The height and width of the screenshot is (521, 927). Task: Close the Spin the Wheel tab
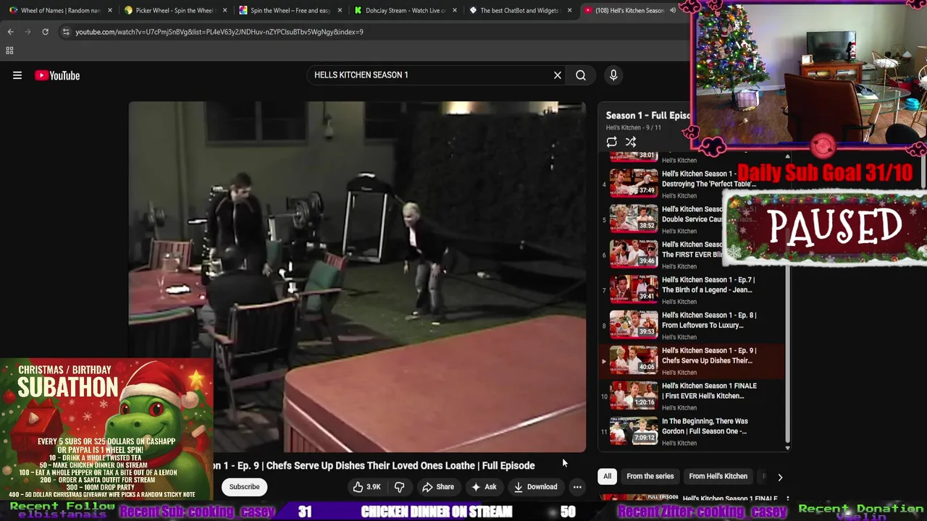(340, 10)
